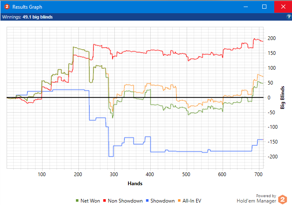Click the Results Graph window title
292x205 pixels.
(27, 7)
